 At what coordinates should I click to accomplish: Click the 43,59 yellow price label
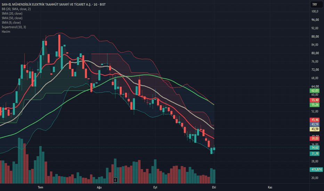click(x=315, y=129)
